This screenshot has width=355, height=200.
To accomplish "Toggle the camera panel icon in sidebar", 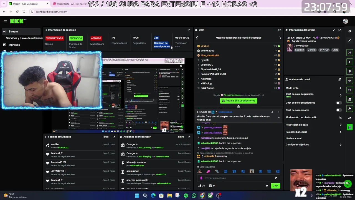I will pyautogui.click(x=349, y=99).
